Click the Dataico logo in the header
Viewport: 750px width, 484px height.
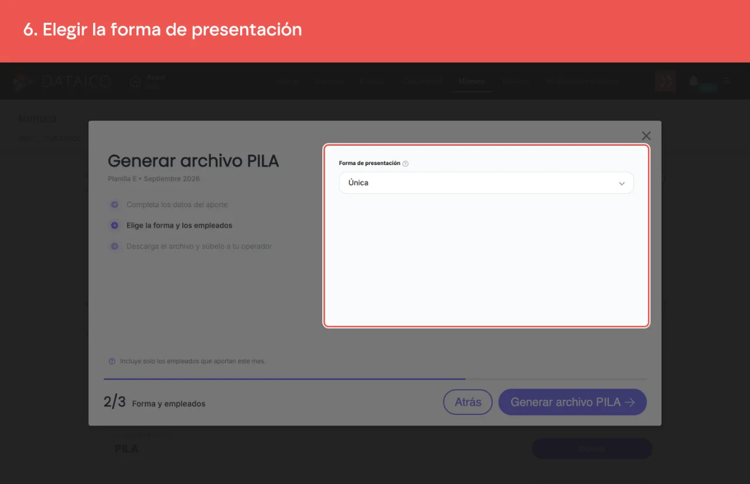coord(62,81)
